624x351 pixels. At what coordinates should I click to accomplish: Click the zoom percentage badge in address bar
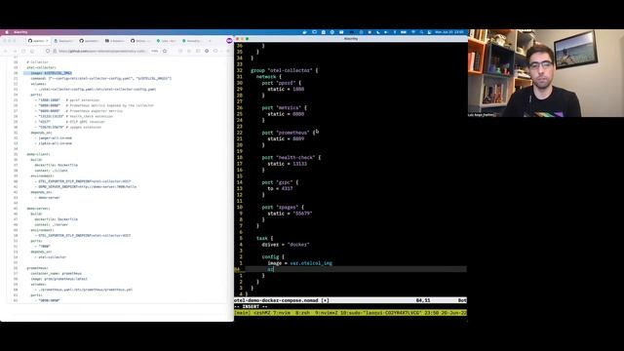click(155, 51)
